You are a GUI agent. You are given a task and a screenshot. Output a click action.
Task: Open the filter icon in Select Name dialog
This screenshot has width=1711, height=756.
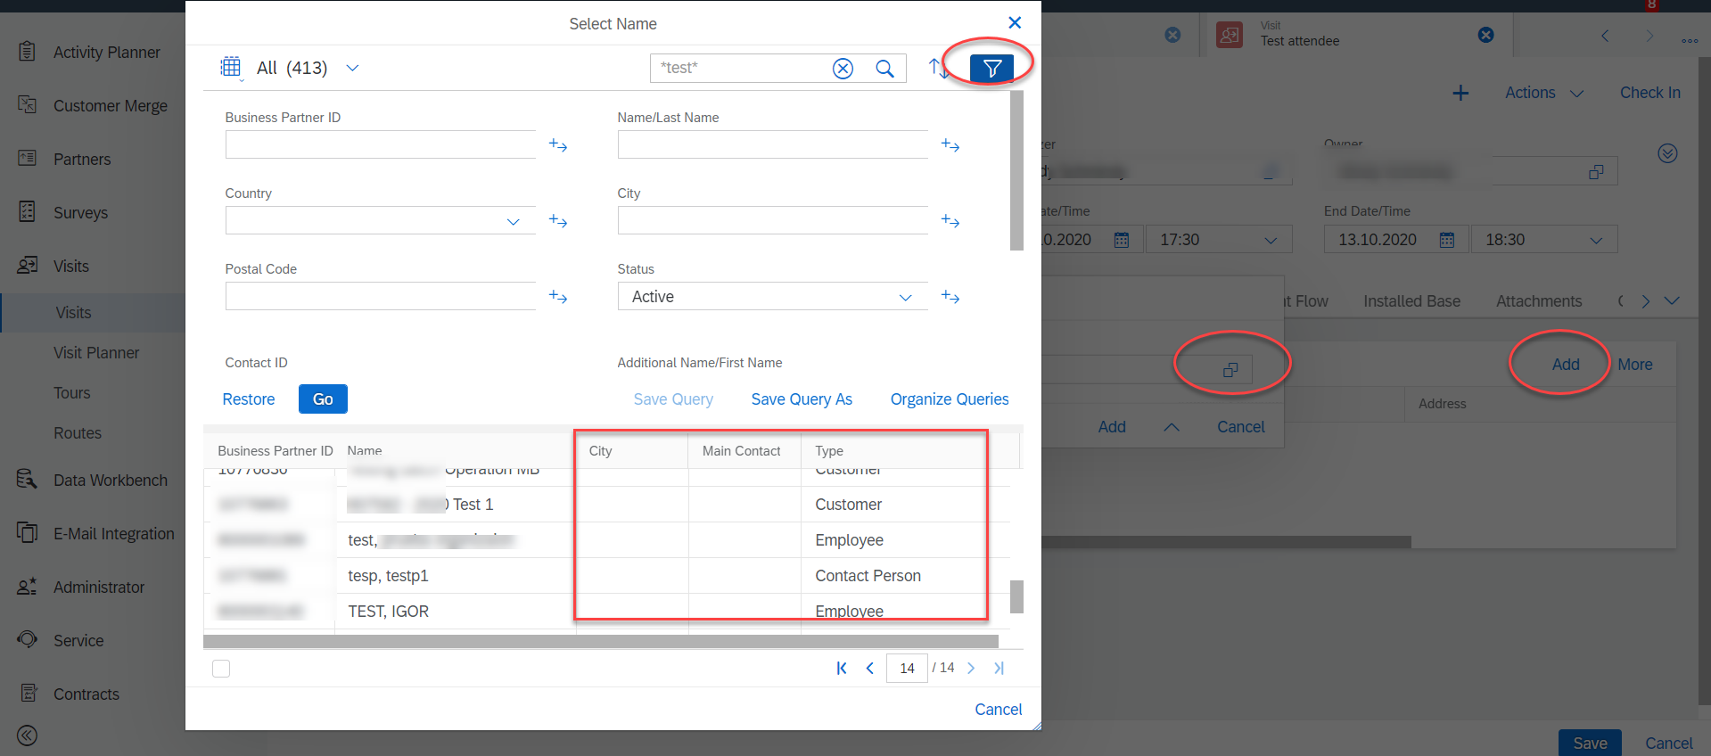(x=991, y=68)
